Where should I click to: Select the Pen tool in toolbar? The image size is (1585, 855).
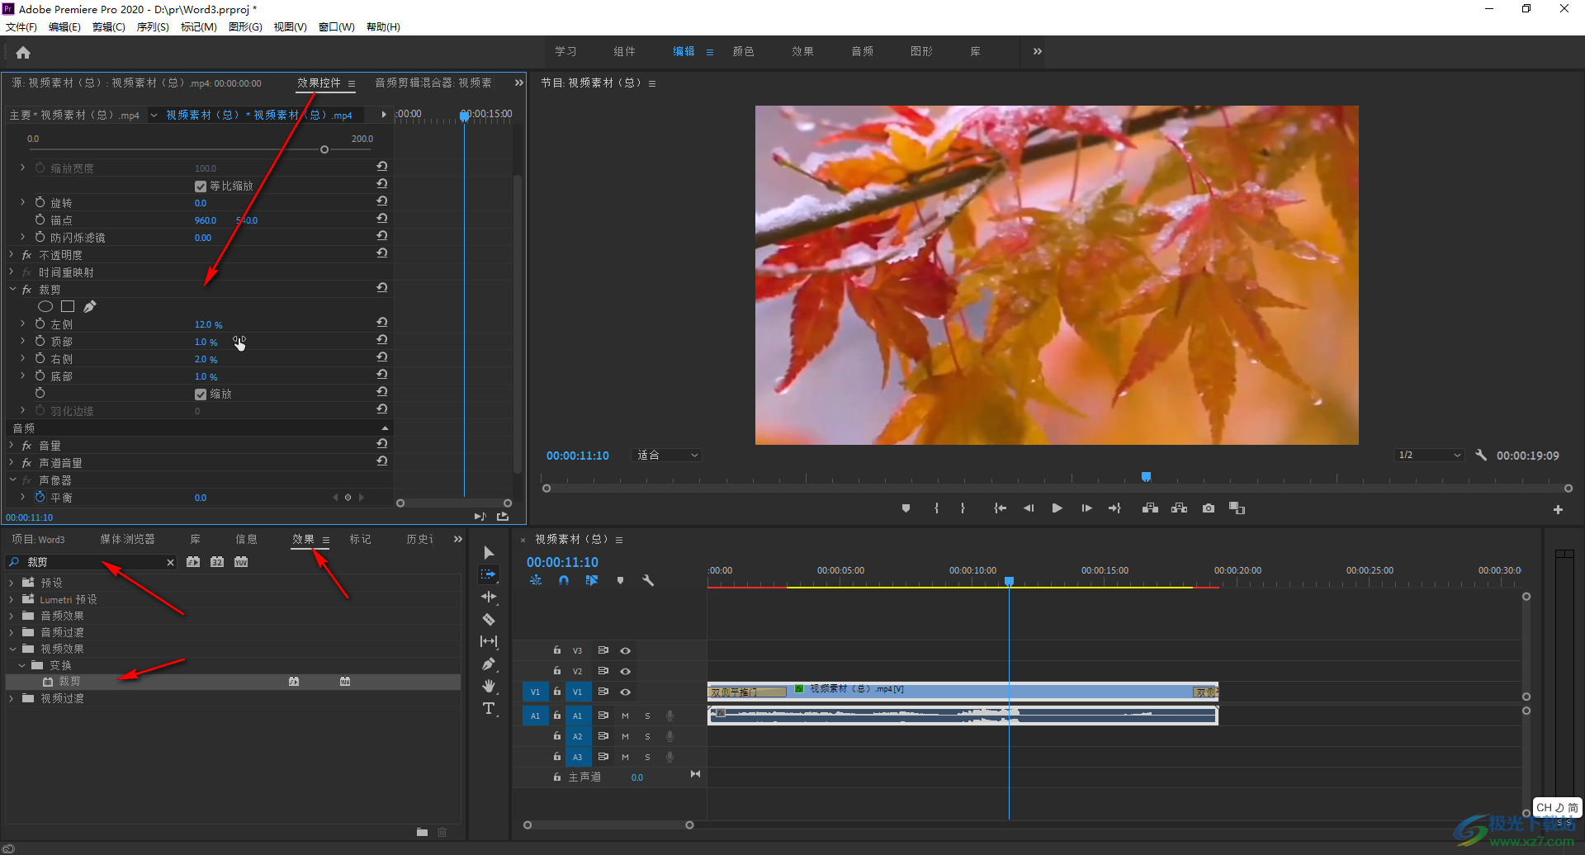pyautogui.click(x=489, y=664)
